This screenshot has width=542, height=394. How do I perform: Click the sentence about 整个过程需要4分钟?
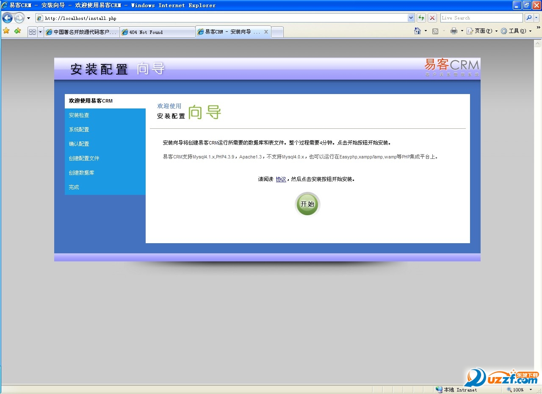[x=277, y=143]
